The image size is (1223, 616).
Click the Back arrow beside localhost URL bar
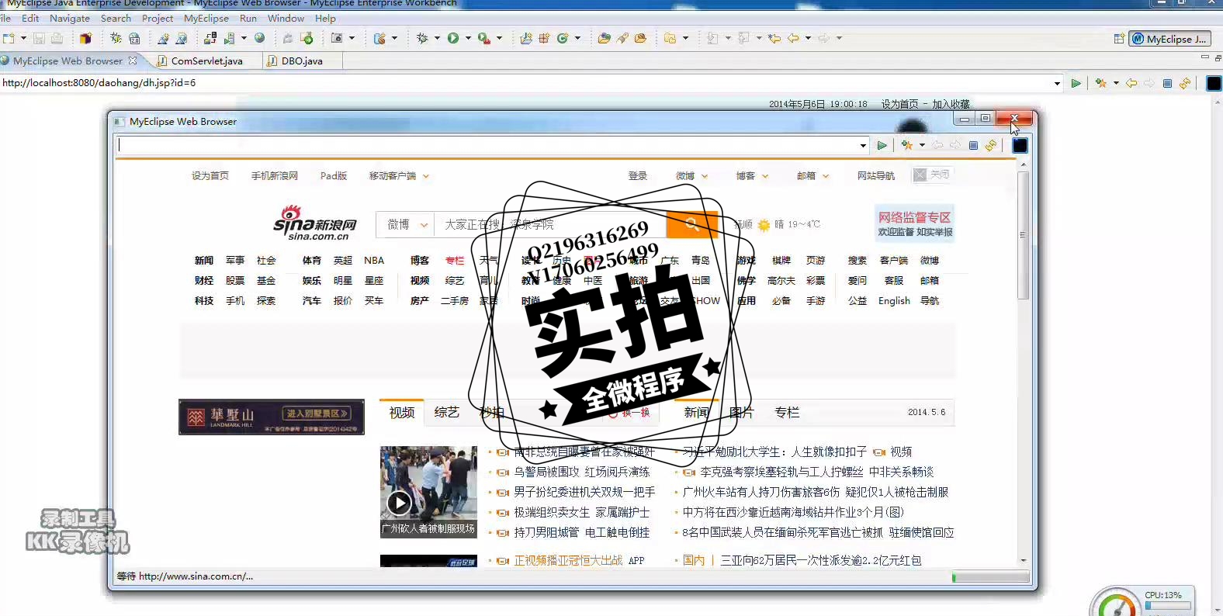pyautogui.click(x=1131, y=83)
